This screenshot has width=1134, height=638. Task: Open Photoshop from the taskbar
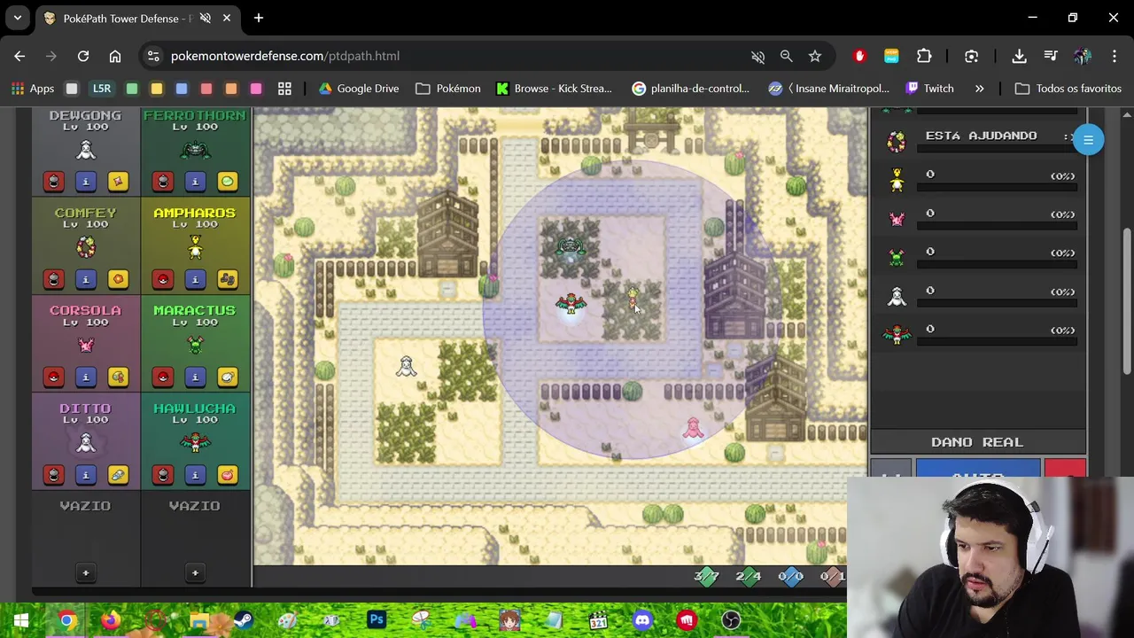point(377,620)
